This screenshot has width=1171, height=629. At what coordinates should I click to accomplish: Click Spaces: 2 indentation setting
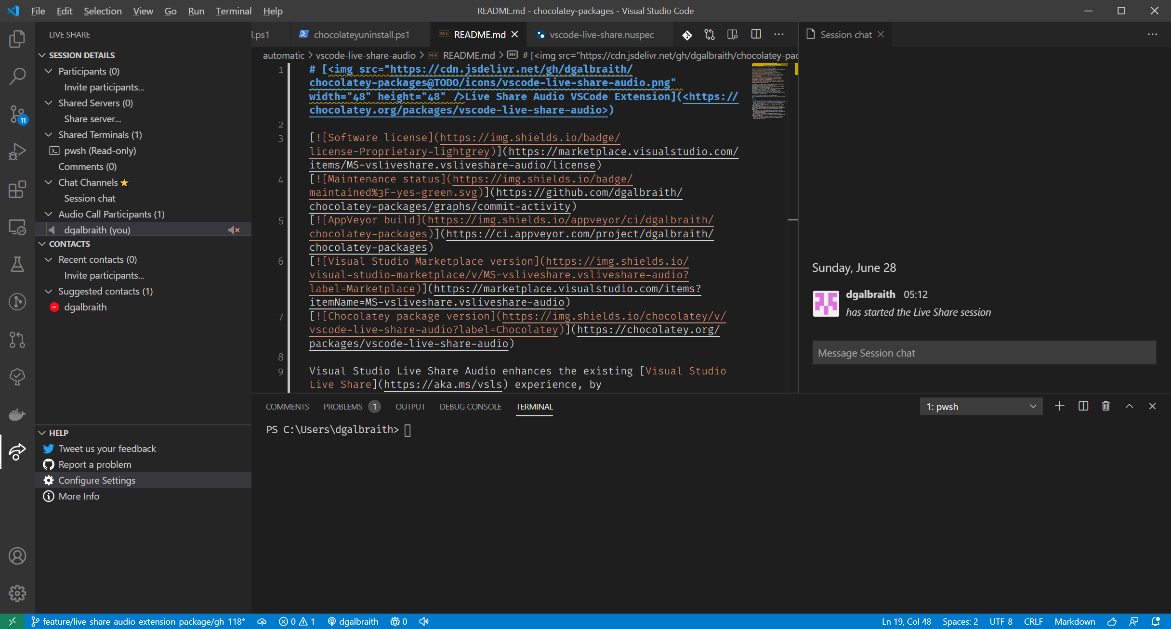point(960,621)
